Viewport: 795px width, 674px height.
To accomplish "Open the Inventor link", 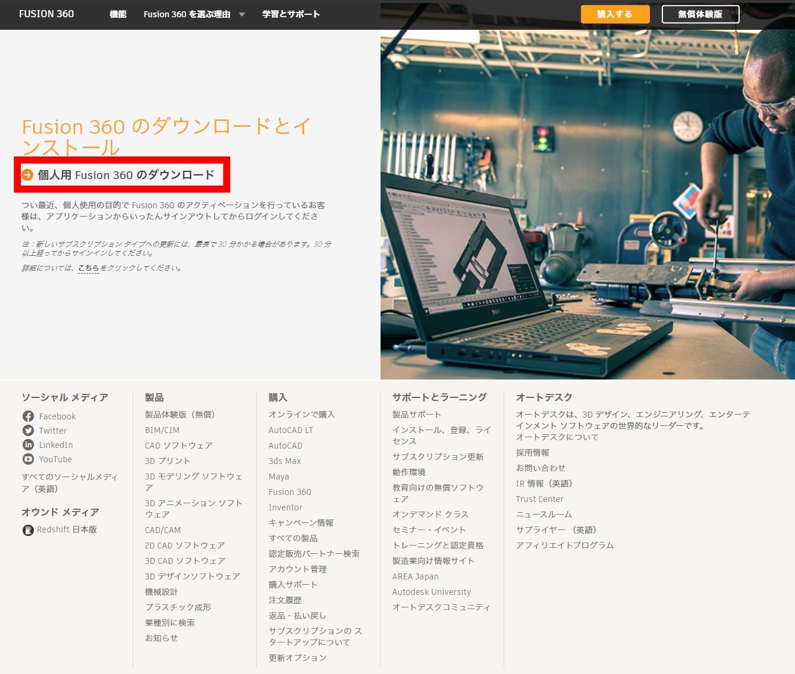I will pos(285,507).
